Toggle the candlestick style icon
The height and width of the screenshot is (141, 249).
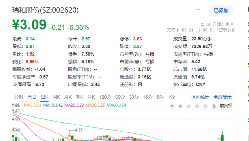point(214,106)
